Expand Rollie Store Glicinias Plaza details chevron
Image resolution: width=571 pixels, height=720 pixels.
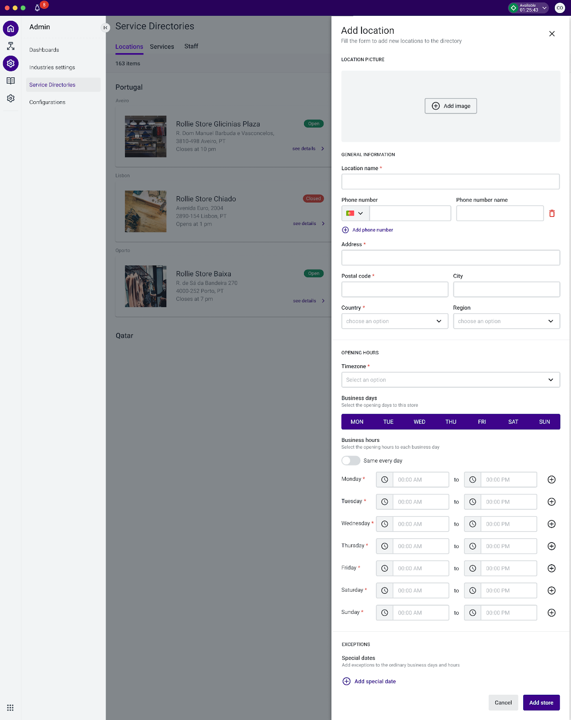[322, 148]
